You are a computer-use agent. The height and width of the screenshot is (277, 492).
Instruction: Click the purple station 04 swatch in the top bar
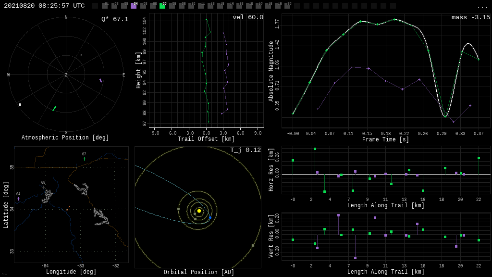pyautogui.click(x=134, y=6)
